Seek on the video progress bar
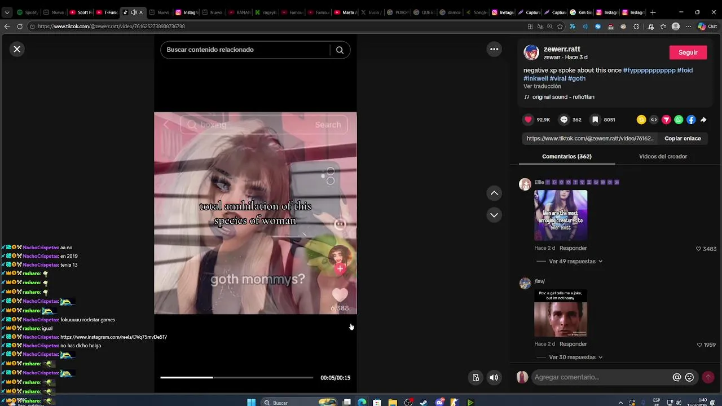This screenshot has width=722, height=406. point(236,377)
